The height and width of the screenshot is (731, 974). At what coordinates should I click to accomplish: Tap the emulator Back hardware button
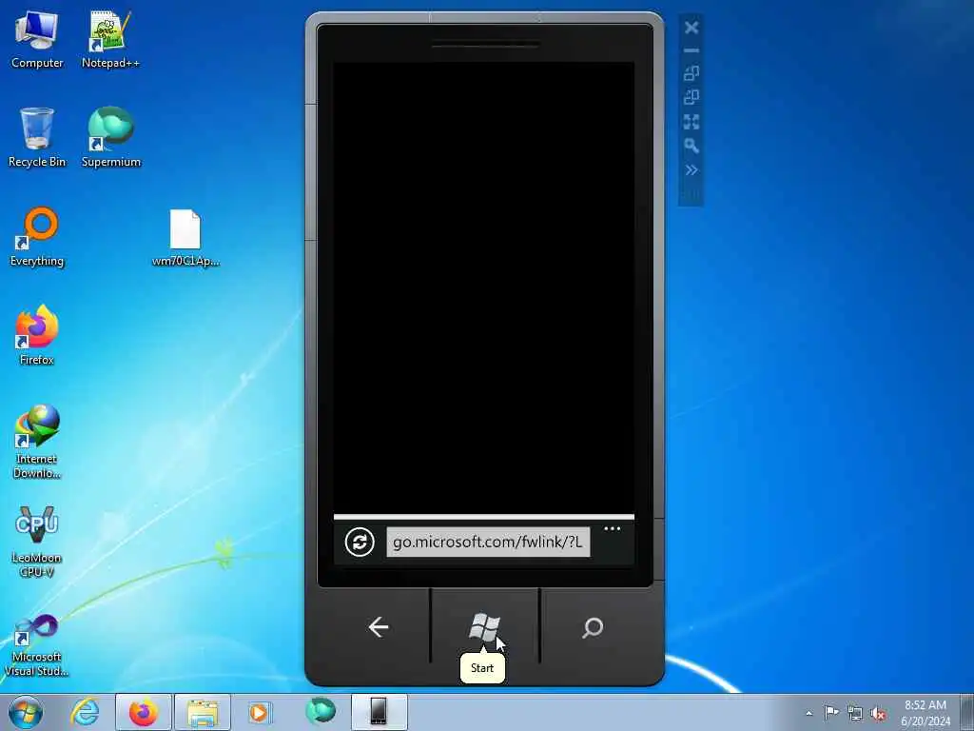tap(379, 627)
